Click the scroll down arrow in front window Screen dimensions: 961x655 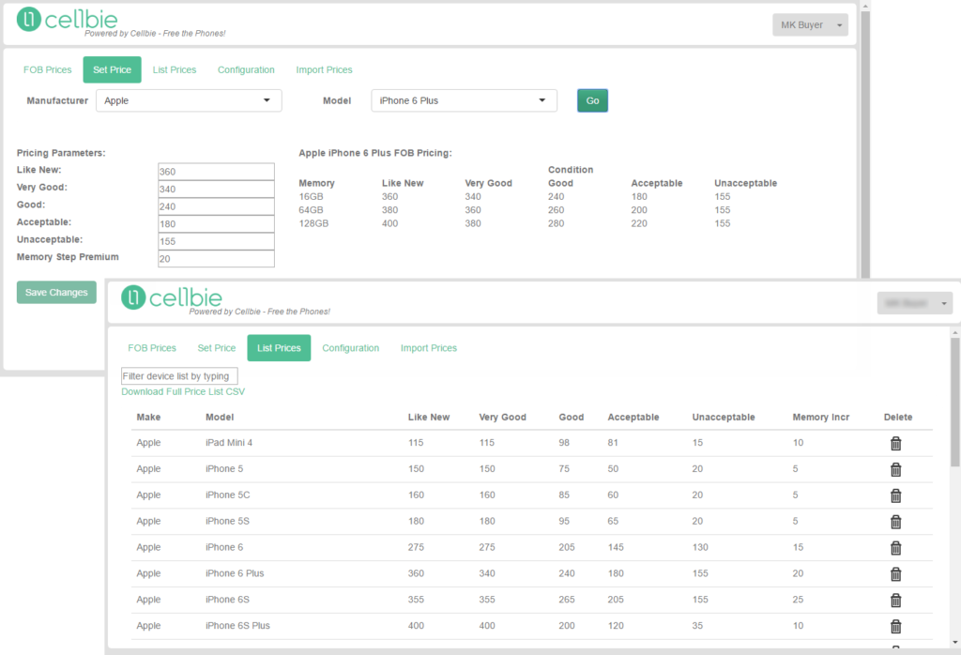(x=954, y=643)
